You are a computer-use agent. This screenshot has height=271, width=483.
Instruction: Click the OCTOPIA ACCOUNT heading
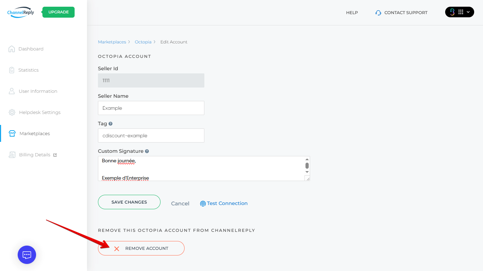124,56
